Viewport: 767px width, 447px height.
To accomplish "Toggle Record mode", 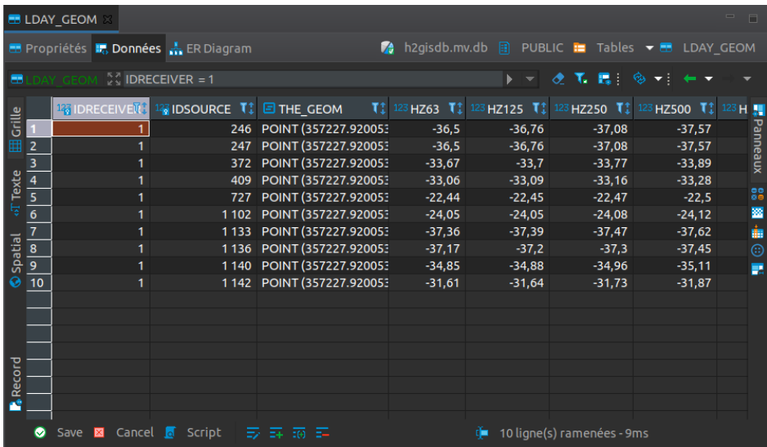I will click(16, 384).
